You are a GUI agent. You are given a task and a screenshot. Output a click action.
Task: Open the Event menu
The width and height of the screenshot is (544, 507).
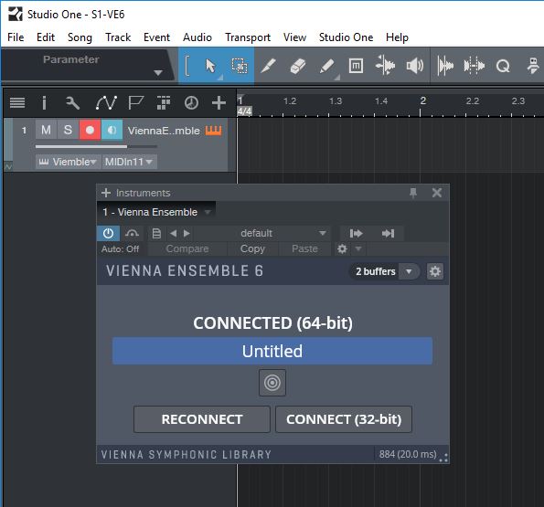156,37
